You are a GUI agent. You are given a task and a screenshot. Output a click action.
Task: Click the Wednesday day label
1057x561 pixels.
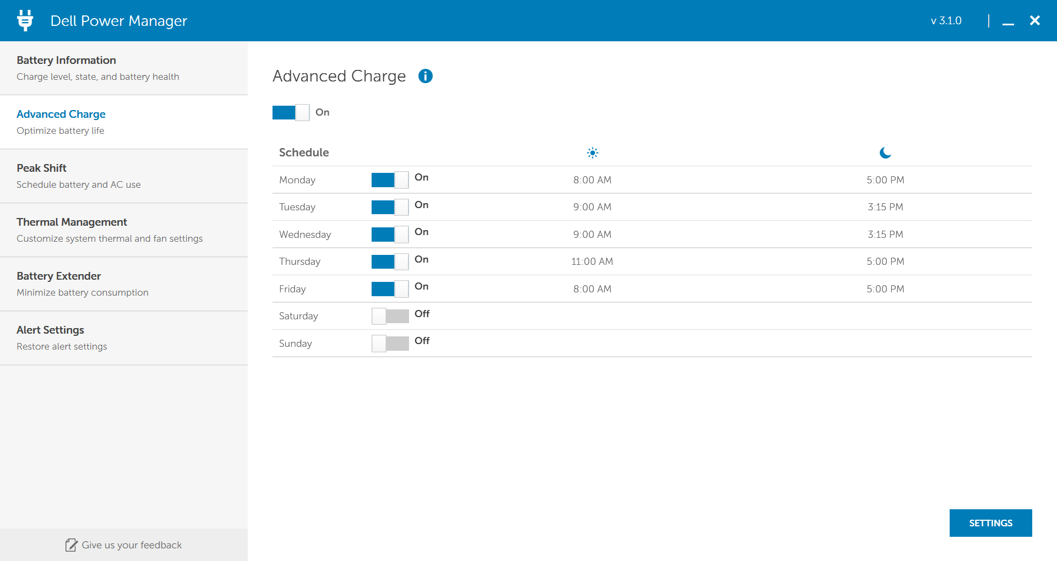pos(305,235)
